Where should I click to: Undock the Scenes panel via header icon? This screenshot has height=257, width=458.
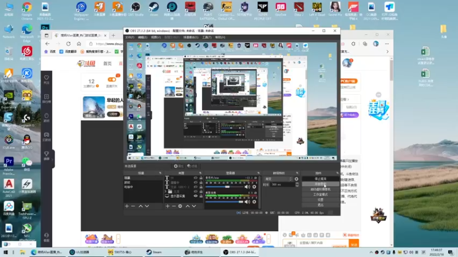click(x=160, y=173)
